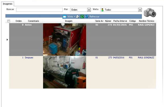Click the date 04/03/2016 in Despues row
This screenshot has height=107, width=164.
point(119,58)
